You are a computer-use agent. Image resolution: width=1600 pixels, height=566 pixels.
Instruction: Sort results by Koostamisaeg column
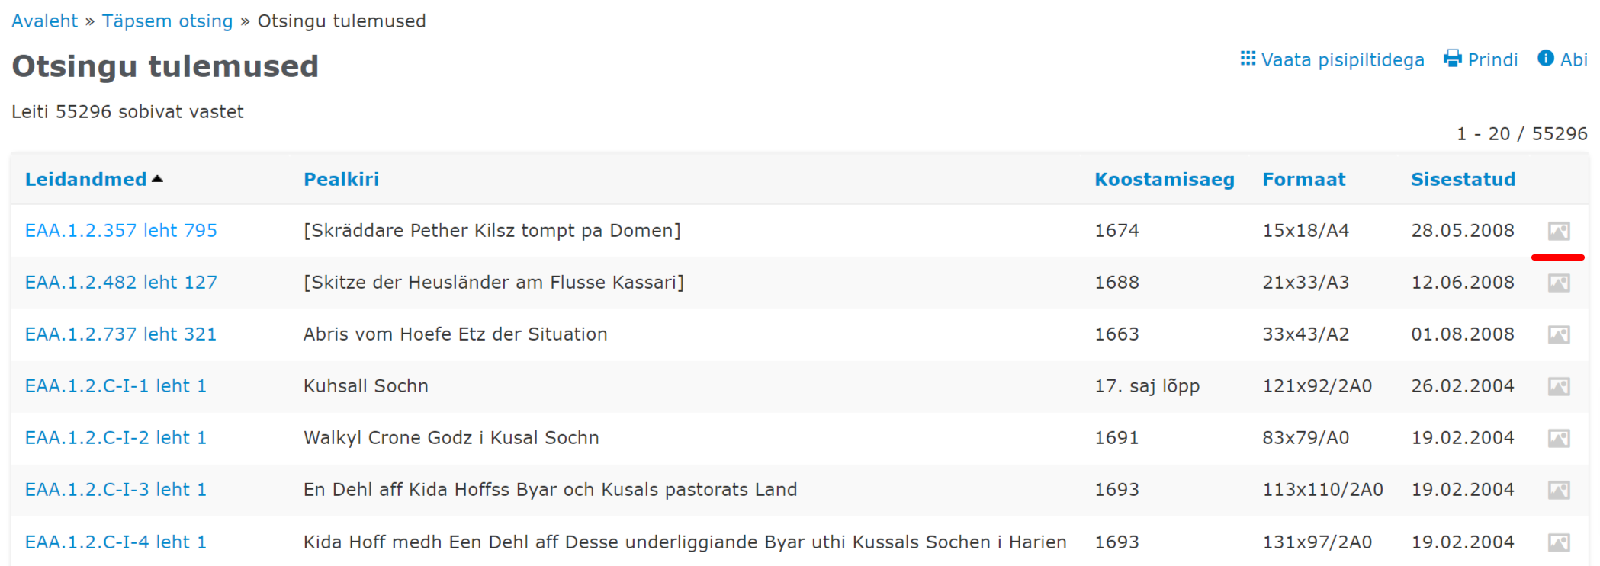[x=1164, y=180]
